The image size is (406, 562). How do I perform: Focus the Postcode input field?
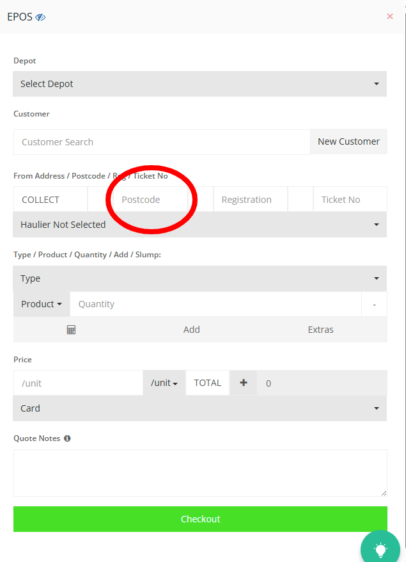click(x=150, y=200)
